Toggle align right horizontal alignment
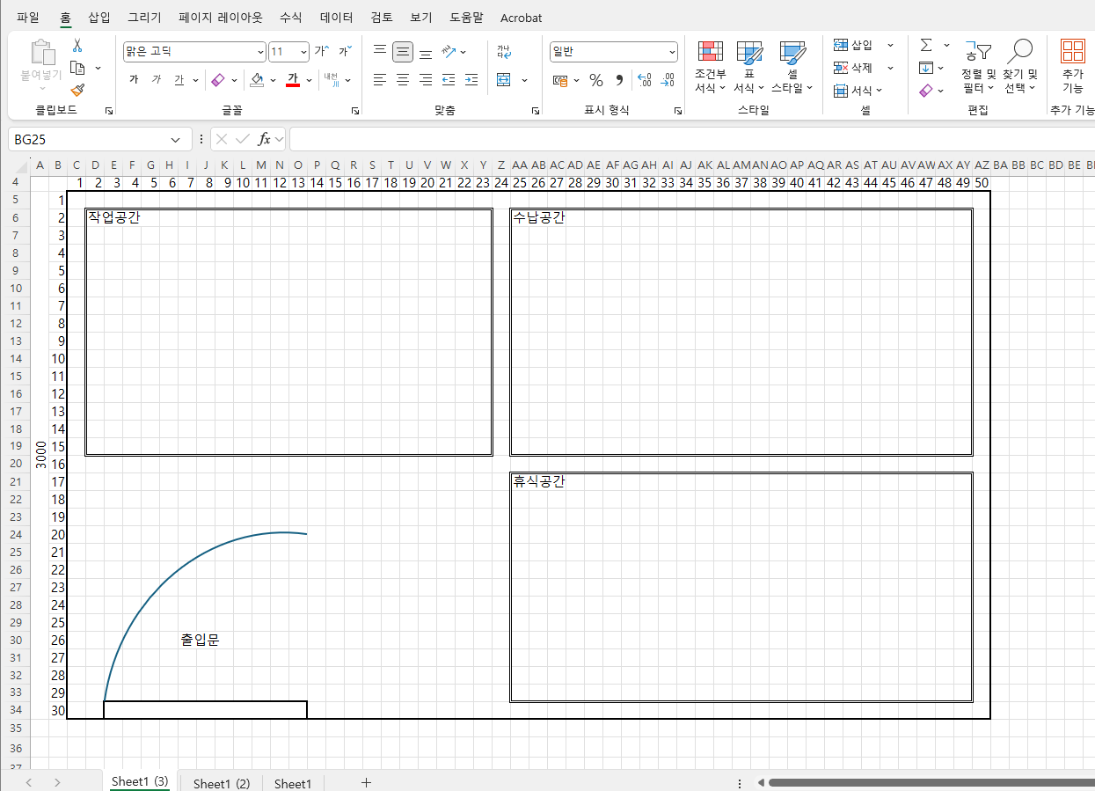This screenshot has height=791, width=1095. (426, 80)
